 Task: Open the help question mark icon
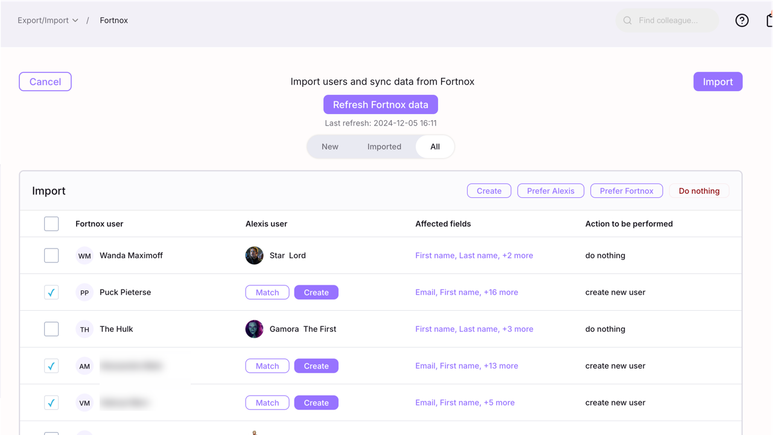coord(742,21)
